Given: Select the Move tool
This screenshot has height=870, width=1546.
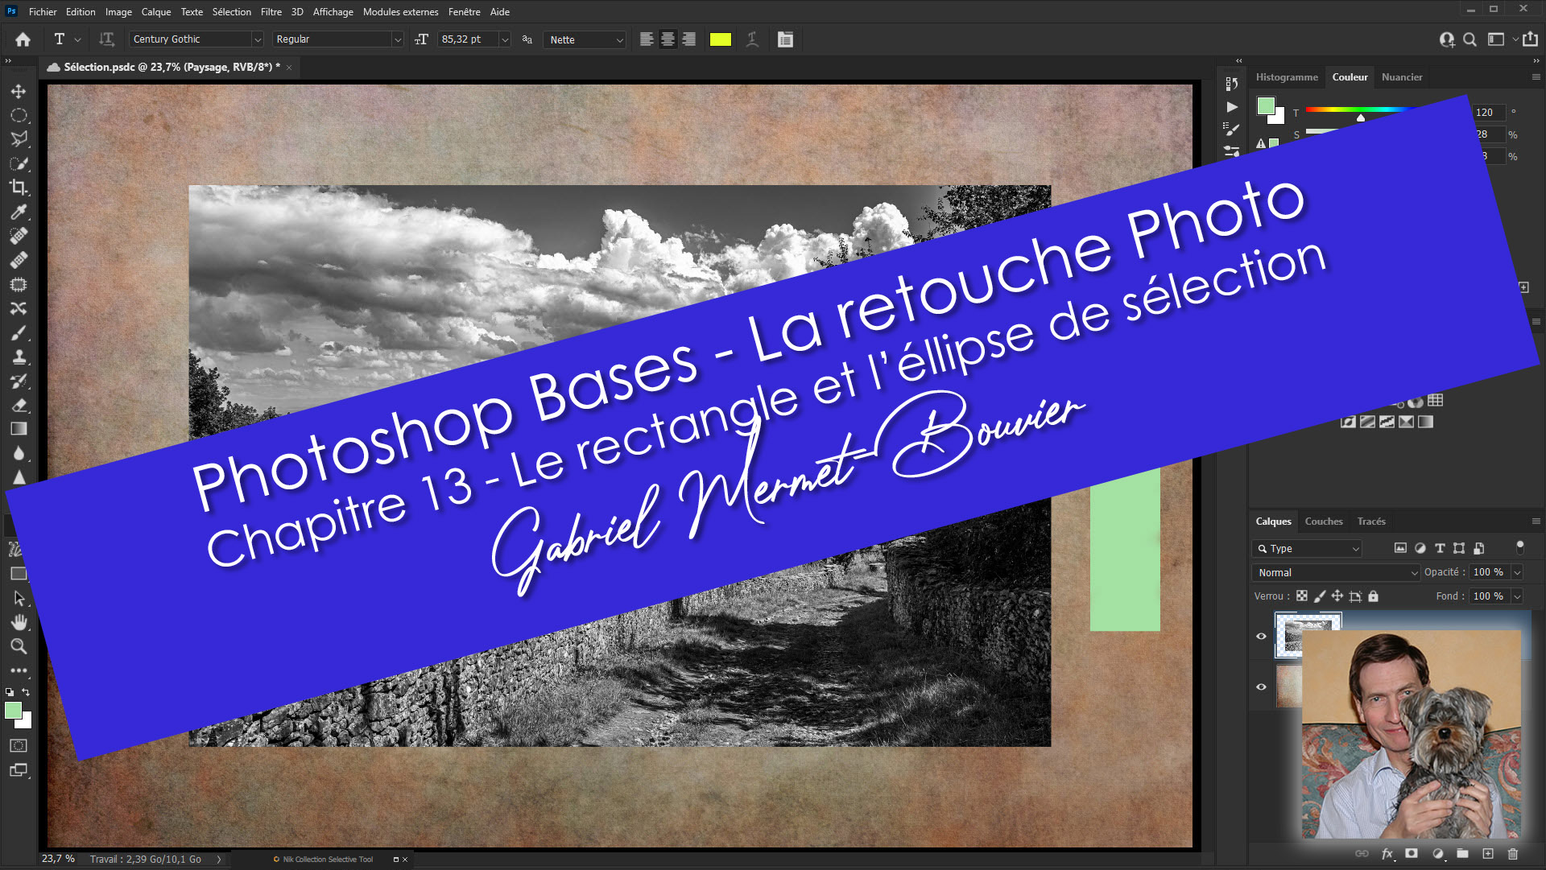Looking at the screenshot, I should [x=19, y=91].
